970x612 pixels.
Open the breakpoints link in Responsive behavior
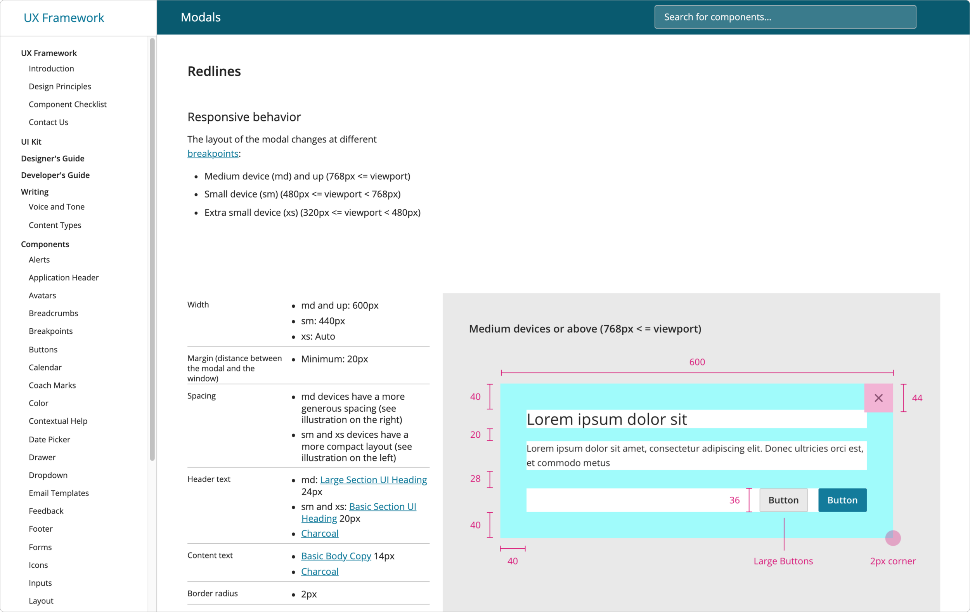coord(213,154)
